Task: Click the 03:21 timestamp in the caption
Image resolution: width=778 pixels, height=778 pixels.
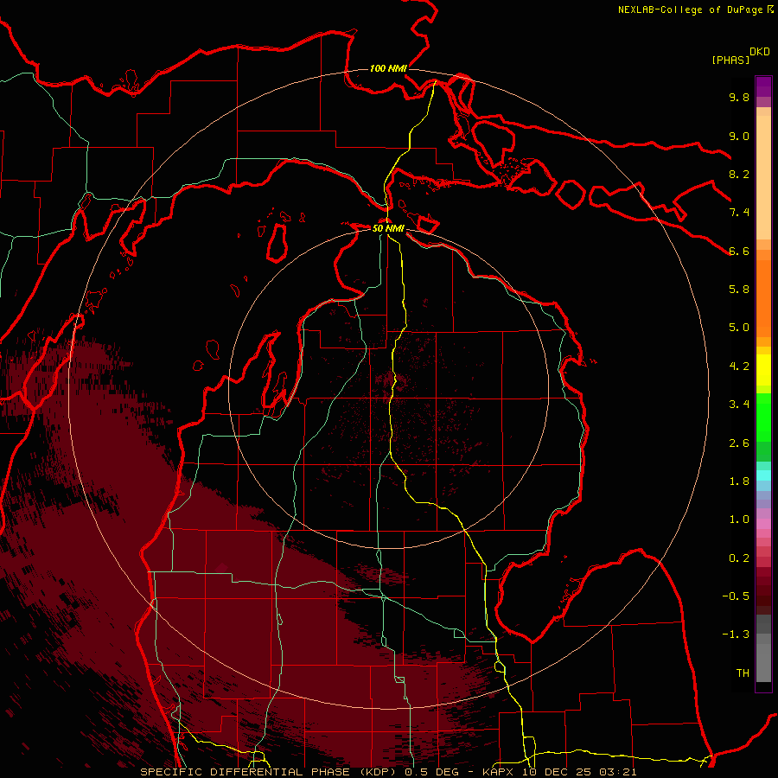Action: tap(617, 772)
